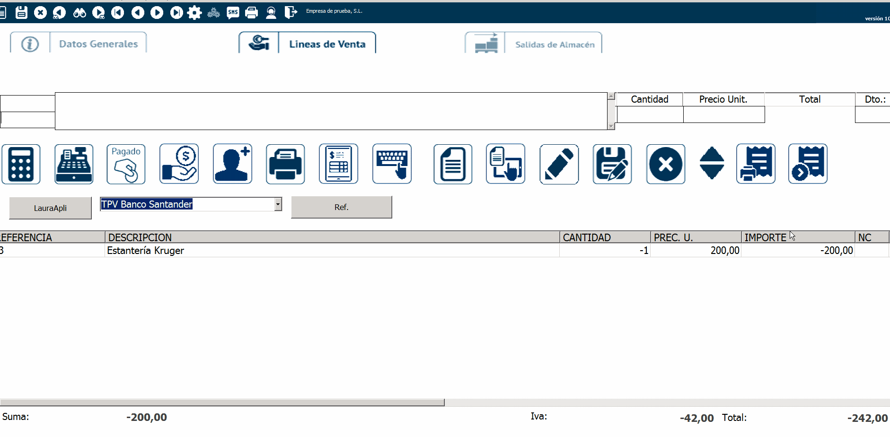The width and height of the screenshot is (890, 437).
Task: Click the cash register icon
Action: [x=74, y=164]
